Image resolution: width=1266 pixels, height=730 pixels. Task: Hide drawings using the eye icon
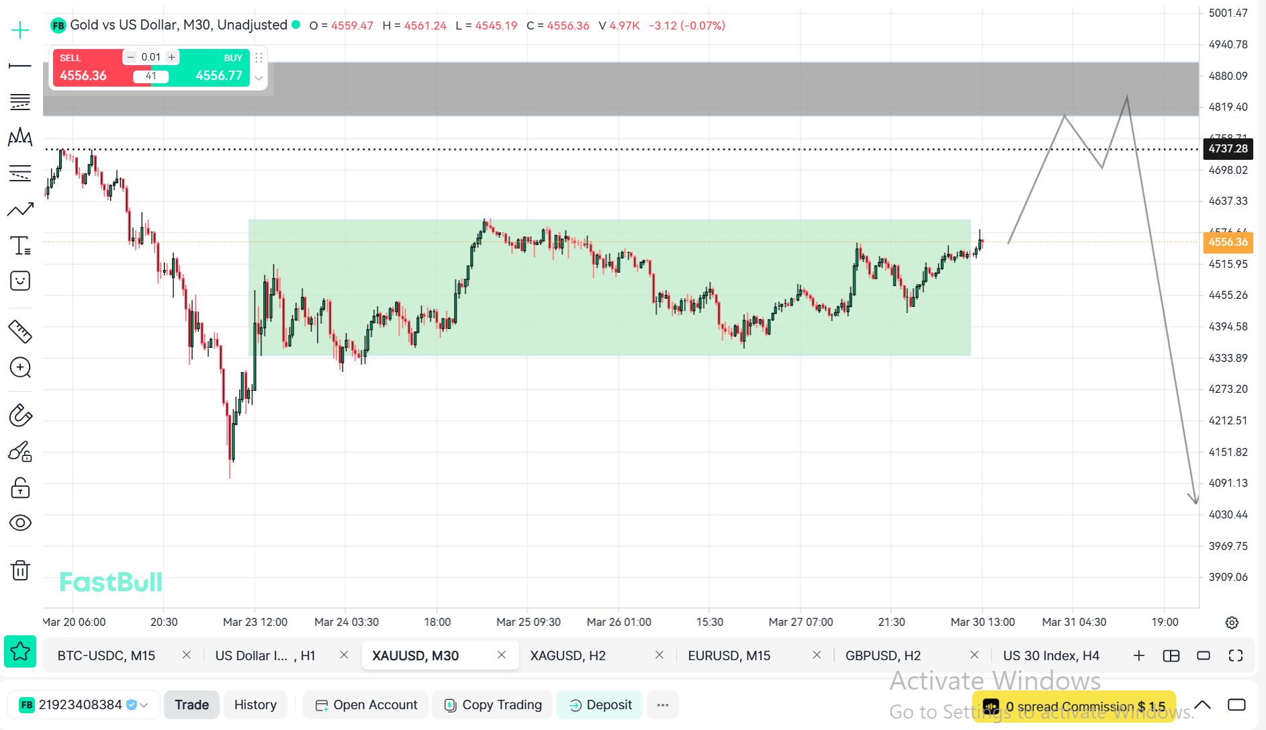click(20, 523)
